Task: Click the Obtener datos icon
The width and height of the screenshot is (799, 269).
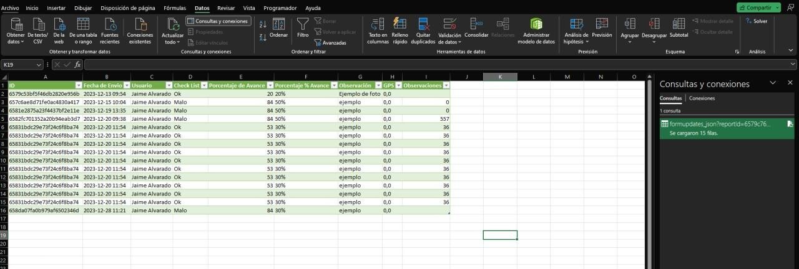Action: click(16, 25)
